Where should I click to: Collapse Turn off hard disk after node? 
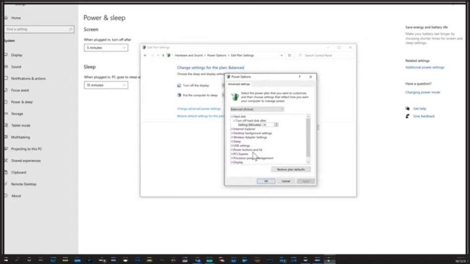point(234,121)
